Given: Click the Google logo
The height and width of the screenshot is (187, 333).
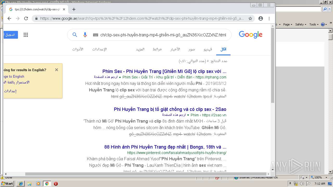Looking at the screenshot, I should click(251, 35).
